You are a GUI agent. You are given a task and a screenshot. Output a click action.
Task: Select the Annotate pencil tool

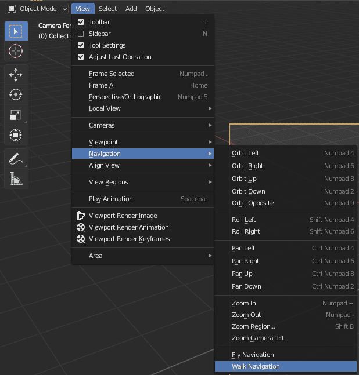pyautogui.click(x=16, y=159)
